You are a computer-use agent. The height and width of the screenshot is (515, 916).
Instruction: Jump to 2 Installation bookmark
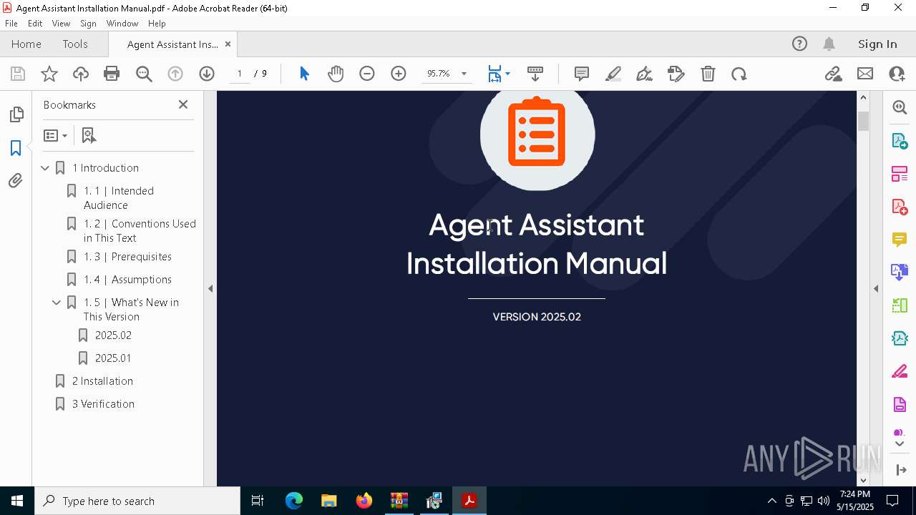click(102, 381)
